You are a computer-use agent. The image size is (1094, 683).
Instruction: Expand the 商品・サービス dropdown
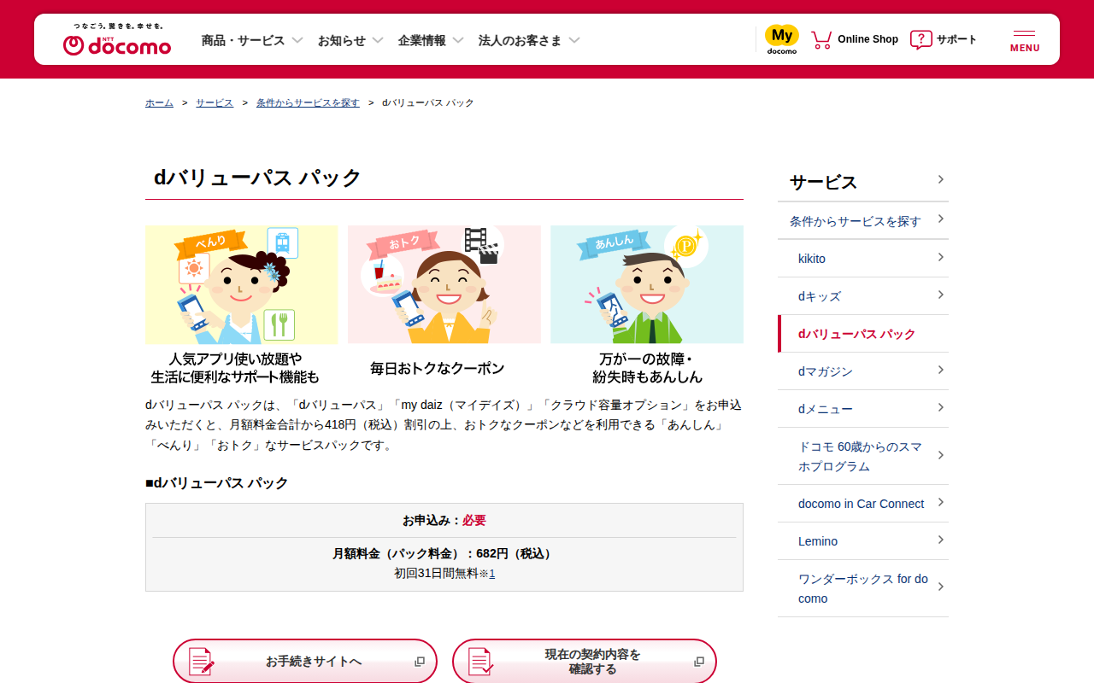coord(297,40)
